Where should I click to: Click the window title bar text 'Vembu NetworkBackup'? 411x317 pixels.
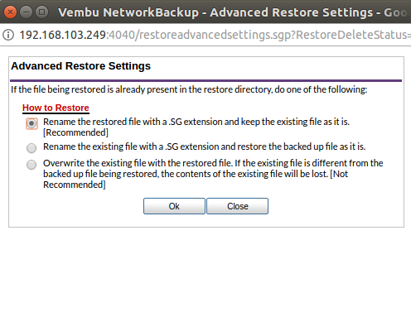(x=128, y=12)
